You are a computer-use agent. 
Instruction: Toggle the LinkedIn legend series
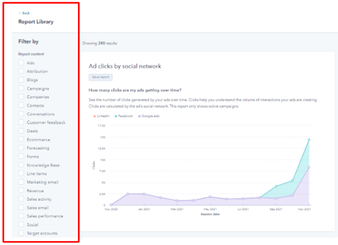[101, 116]
